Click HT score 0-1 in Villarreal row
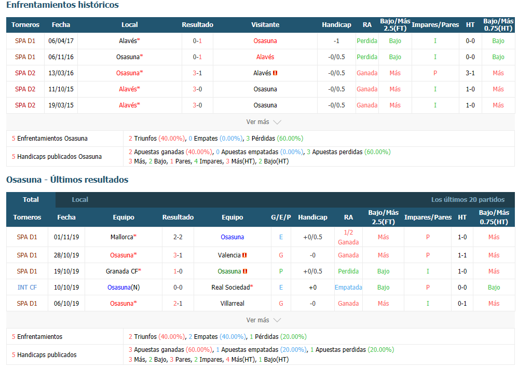Screen dimensions: 518x369 pos(462,303)
